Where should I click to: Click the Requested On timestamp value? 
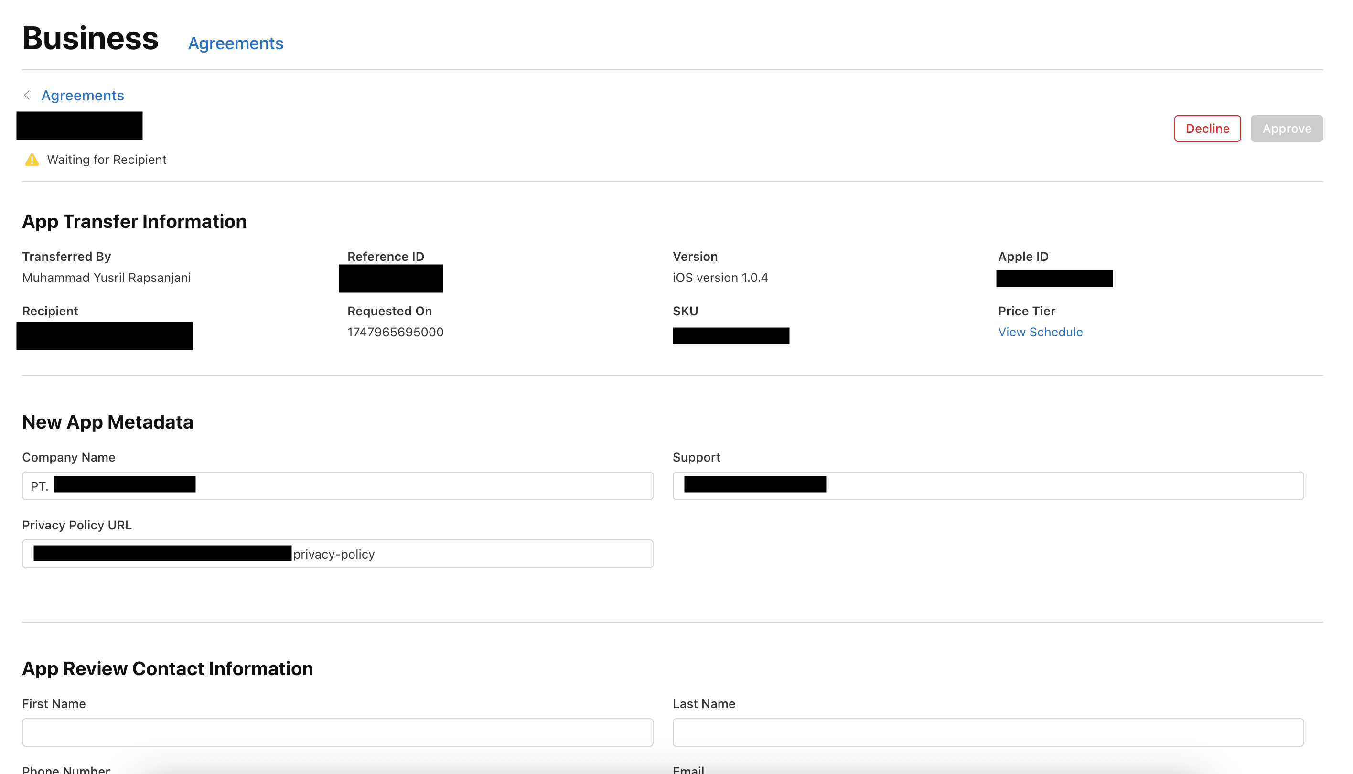click(395, 332)
